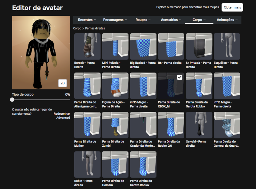This screenshot has width=256, height=189.
Task: Click the Perna Direita de Zumbi label
Action: click(113, 144)
